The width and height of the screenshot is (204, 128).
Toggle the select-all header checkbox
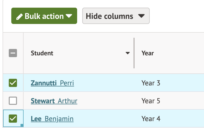click(13, 53)
